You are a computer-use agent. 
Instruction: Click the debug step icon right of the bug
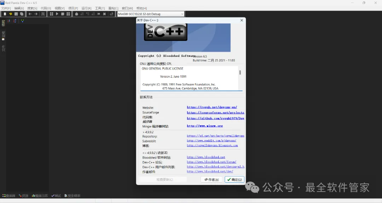pyautogui.click(x=82, y=14)
